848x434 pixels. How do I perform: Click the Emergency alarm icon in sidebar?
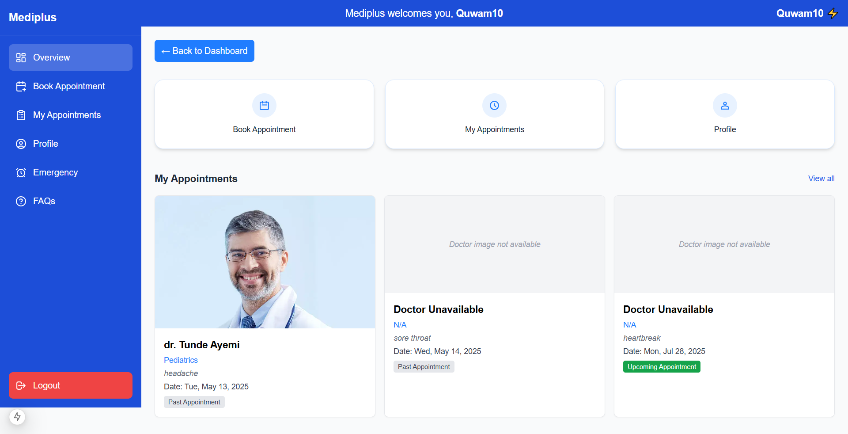point(21,172)
